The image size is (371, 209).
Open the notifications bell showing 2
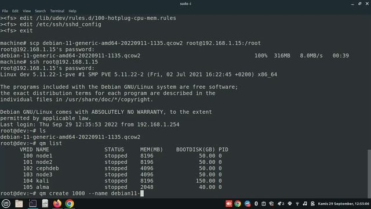(x=281, y=204)
